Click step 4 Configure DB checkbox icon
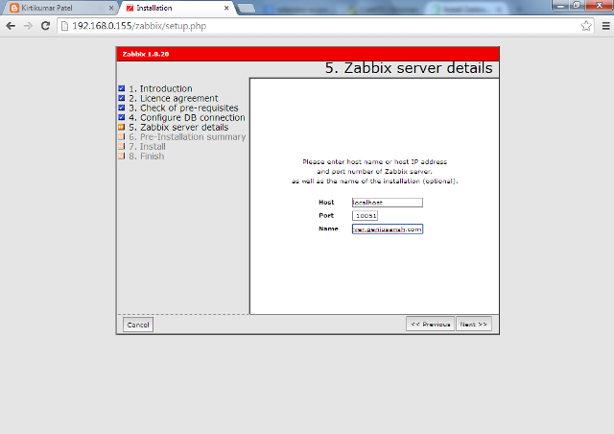Viewport: 614px width, 434px height. coord(122,117)
